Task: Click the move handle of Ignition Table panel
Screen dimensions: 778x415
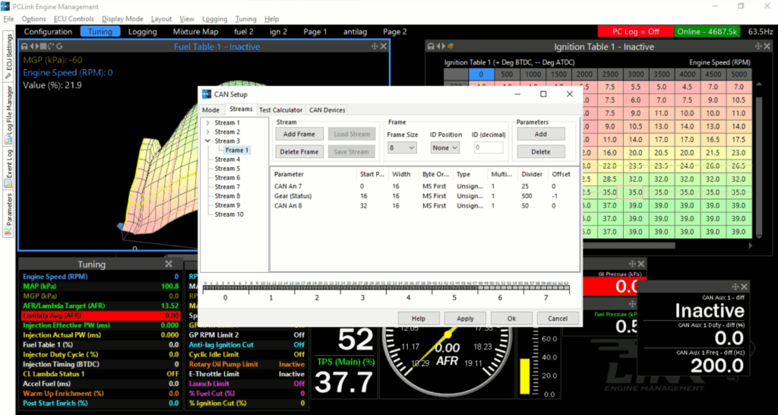Action: click(759, 46)
